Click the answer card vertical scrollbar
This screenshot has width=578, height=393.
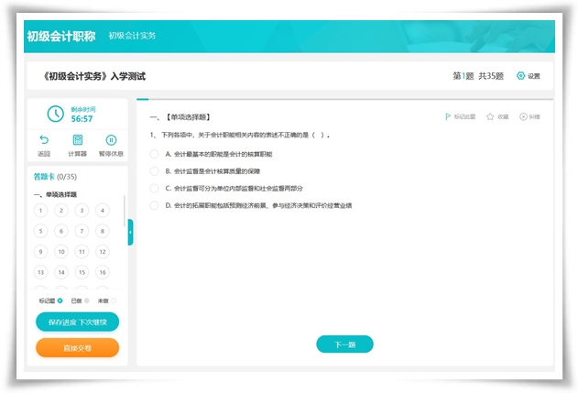(x=125, y=213)
